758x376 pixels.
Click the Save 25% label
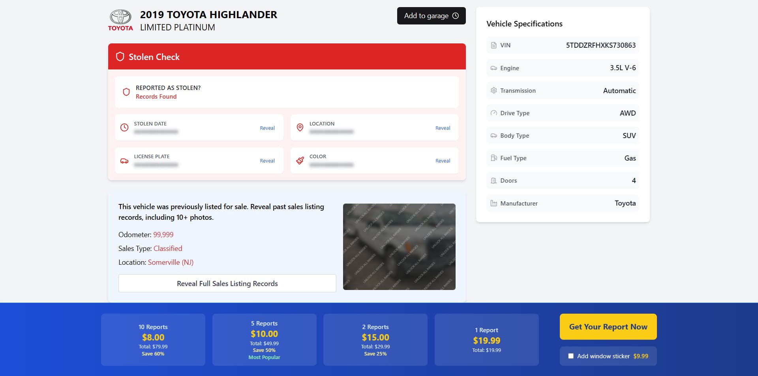pos(375,354)
